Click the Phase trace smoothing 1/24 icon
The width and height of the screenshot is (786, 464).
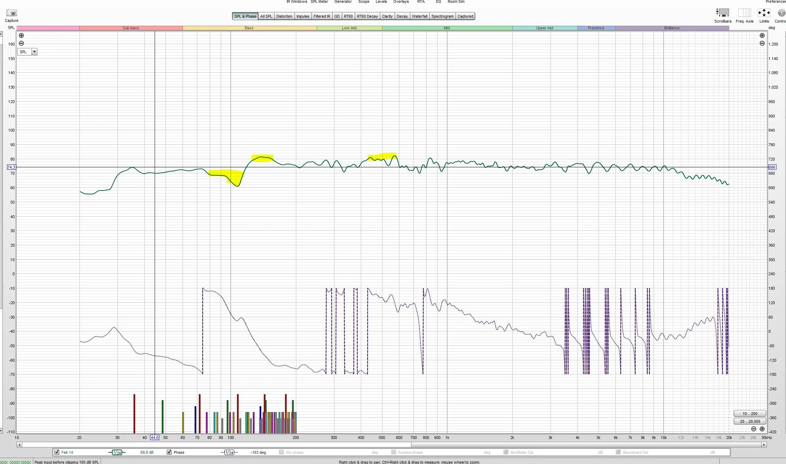pos(230,452)
